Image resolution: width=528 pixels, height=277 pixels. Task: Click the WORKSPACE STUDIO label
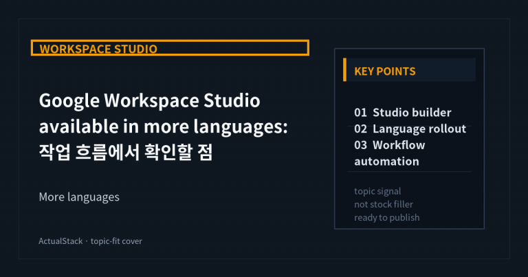pyautogui.click(x=98, y=49)
